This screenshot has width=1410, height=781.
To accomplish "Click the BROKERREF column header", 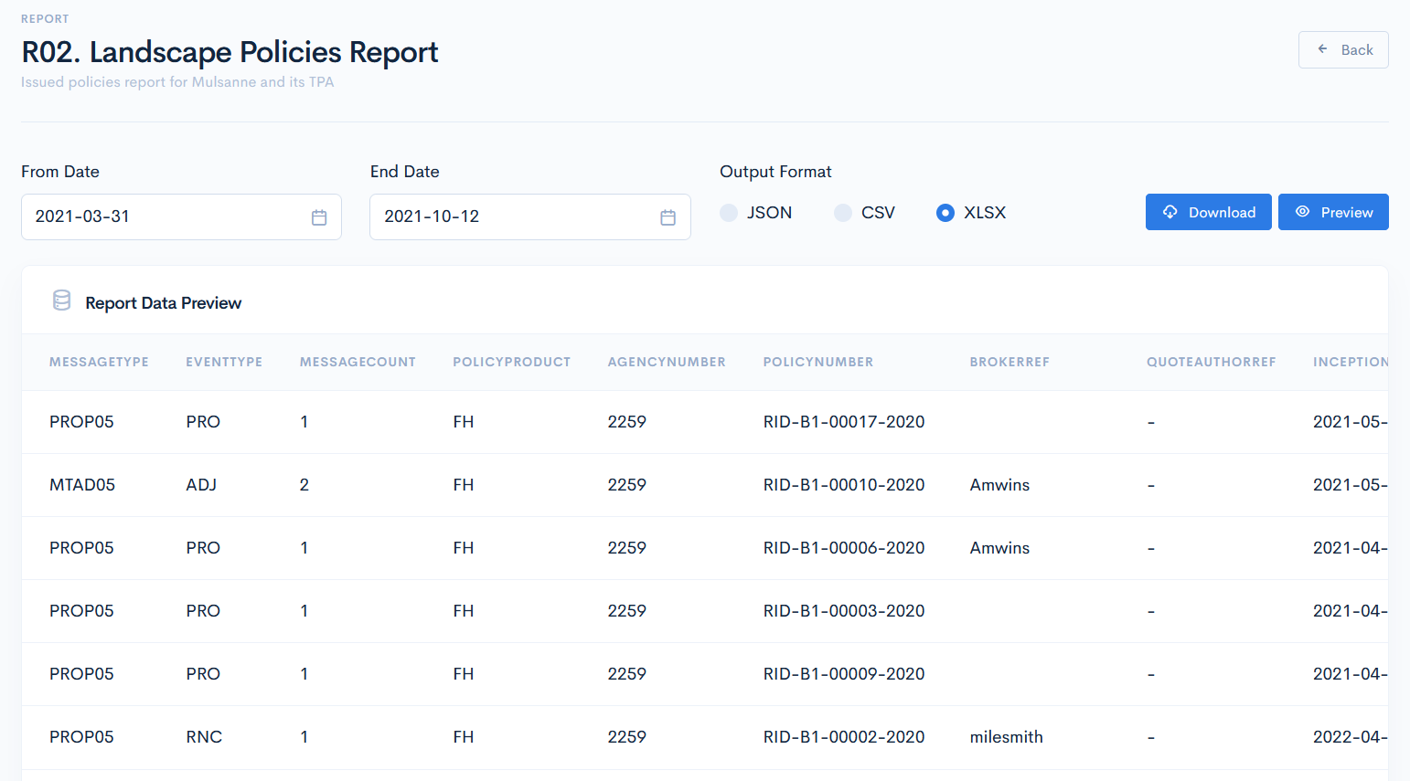I will click(x=1009, y=363).
